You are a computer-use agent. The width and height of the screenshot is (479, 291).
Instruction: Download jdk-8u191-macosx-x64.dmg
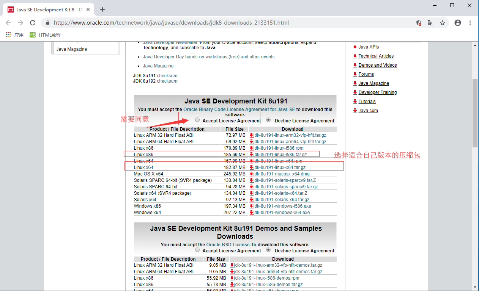(x=282, y=174)
